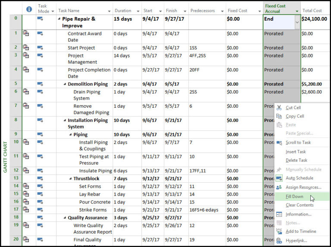Open the Duration column filter dropdown

138,11
